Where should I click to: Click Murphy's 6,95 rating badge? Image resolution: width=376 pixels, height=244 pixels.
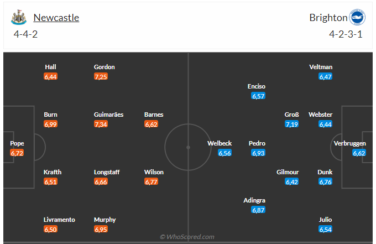point(101,229)
